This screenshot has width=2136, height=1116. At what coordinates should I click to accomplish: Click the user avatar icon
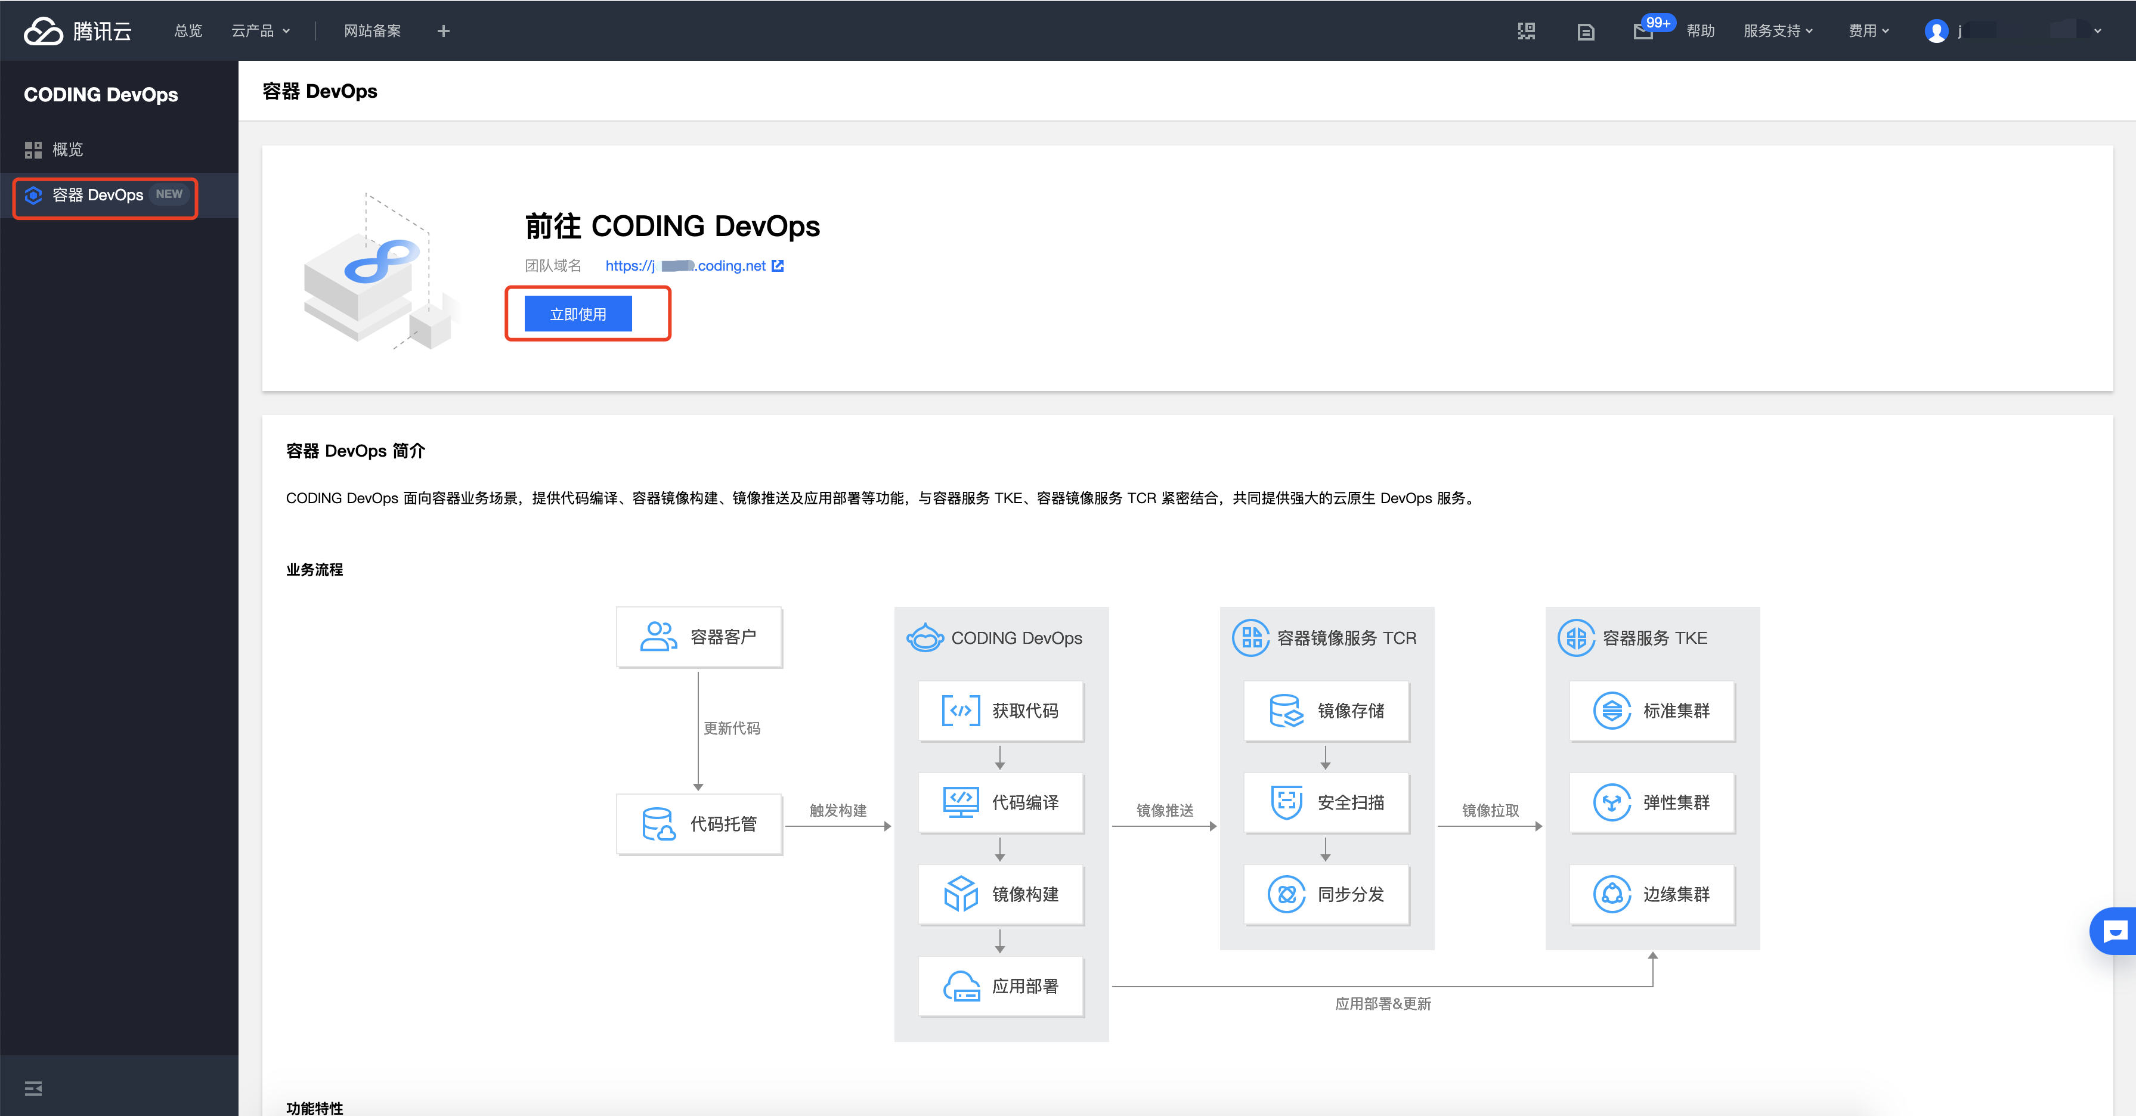point(1936,32)
